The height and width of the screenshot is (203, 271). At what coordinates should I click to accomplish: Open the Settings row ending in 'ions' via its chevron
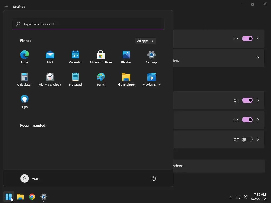point(258,58)
